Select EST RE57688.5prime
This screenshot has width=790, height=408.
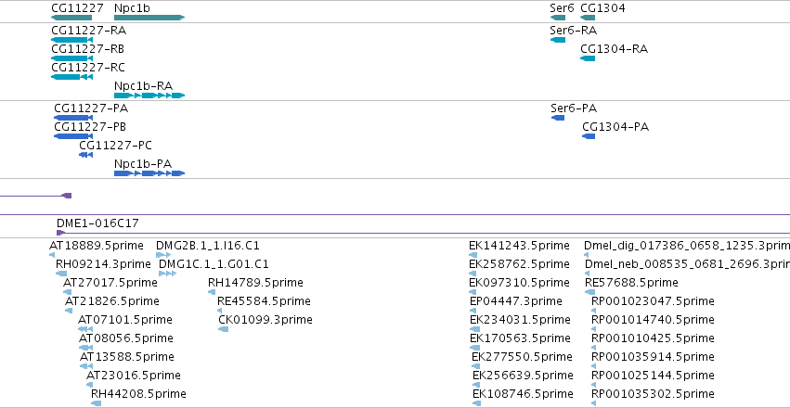pos(632,283)
